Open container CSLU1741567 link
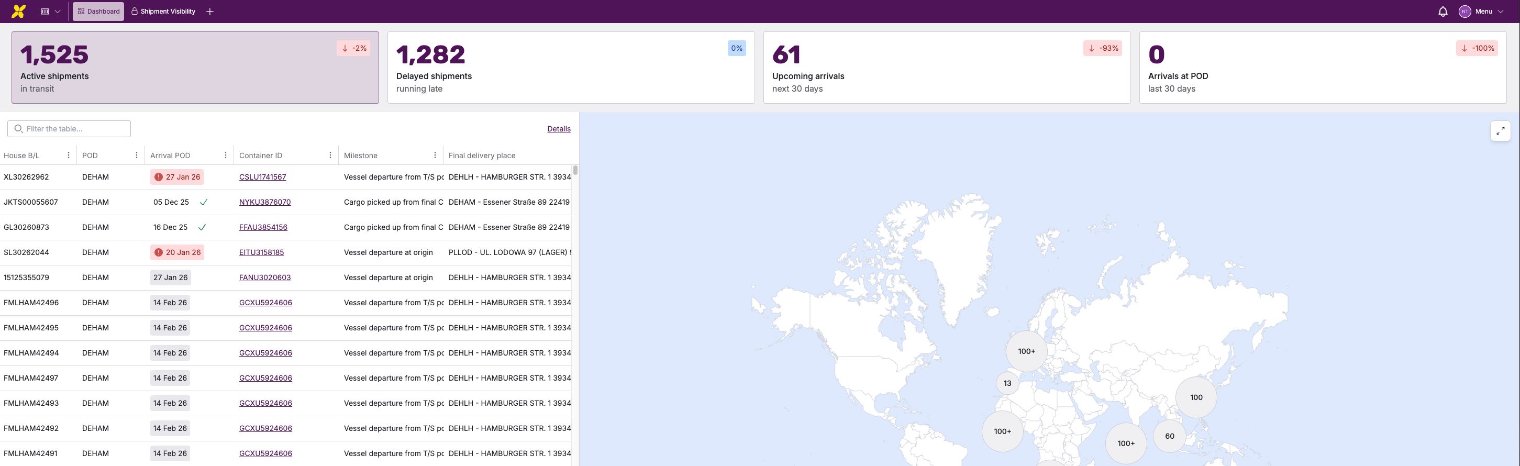The image size is (1520, 466). tap(262, 177)
